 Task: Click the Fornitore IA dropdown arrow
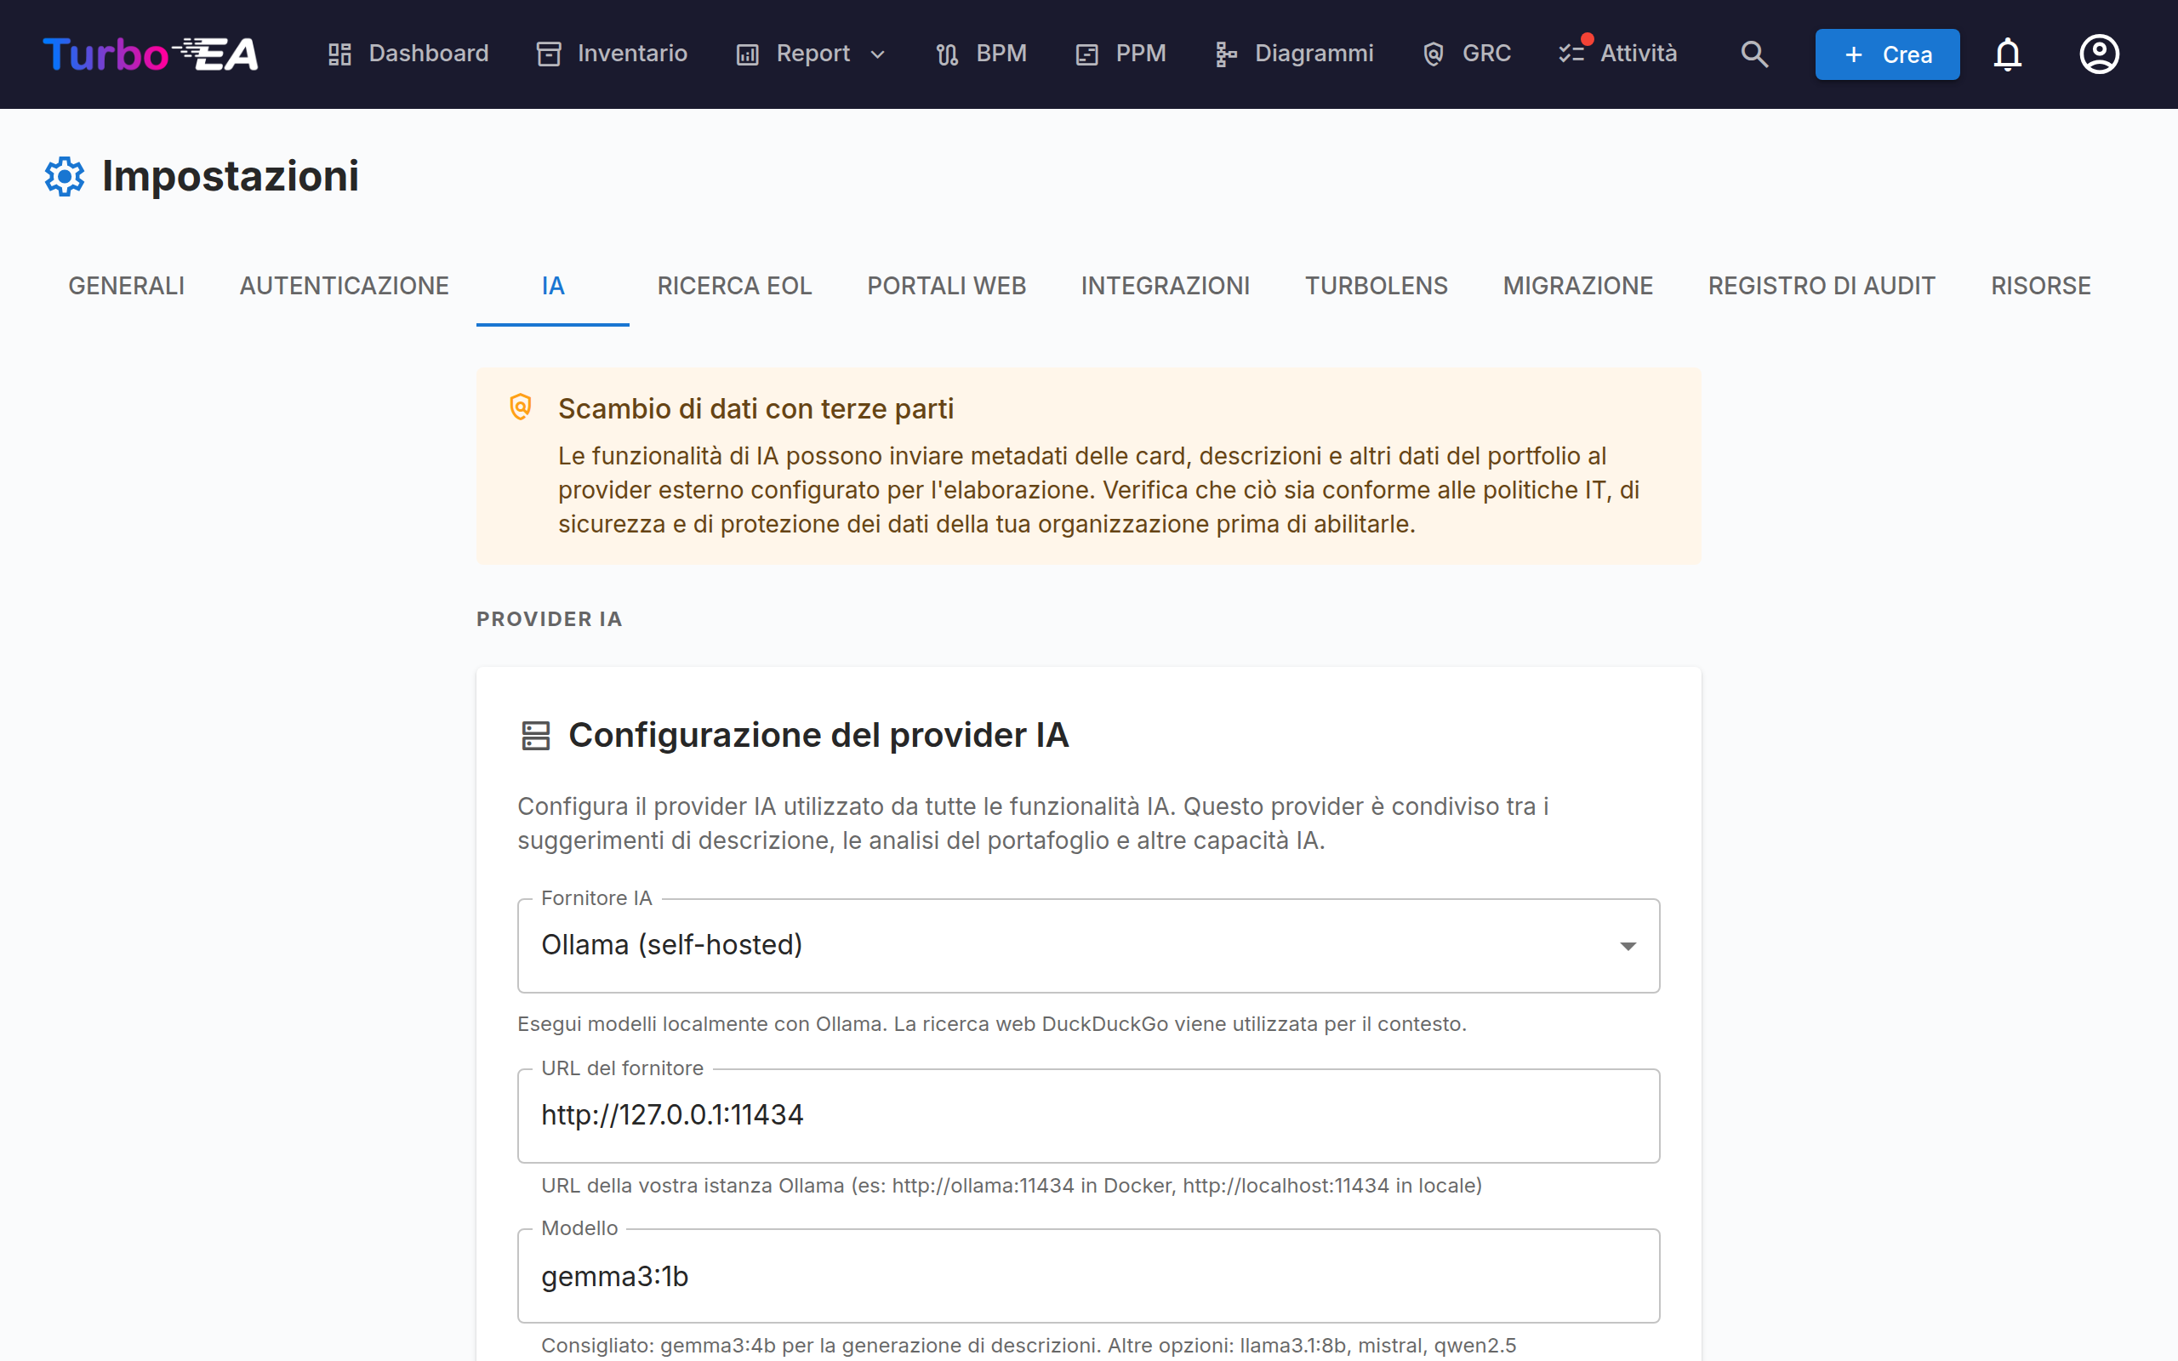1628,946
